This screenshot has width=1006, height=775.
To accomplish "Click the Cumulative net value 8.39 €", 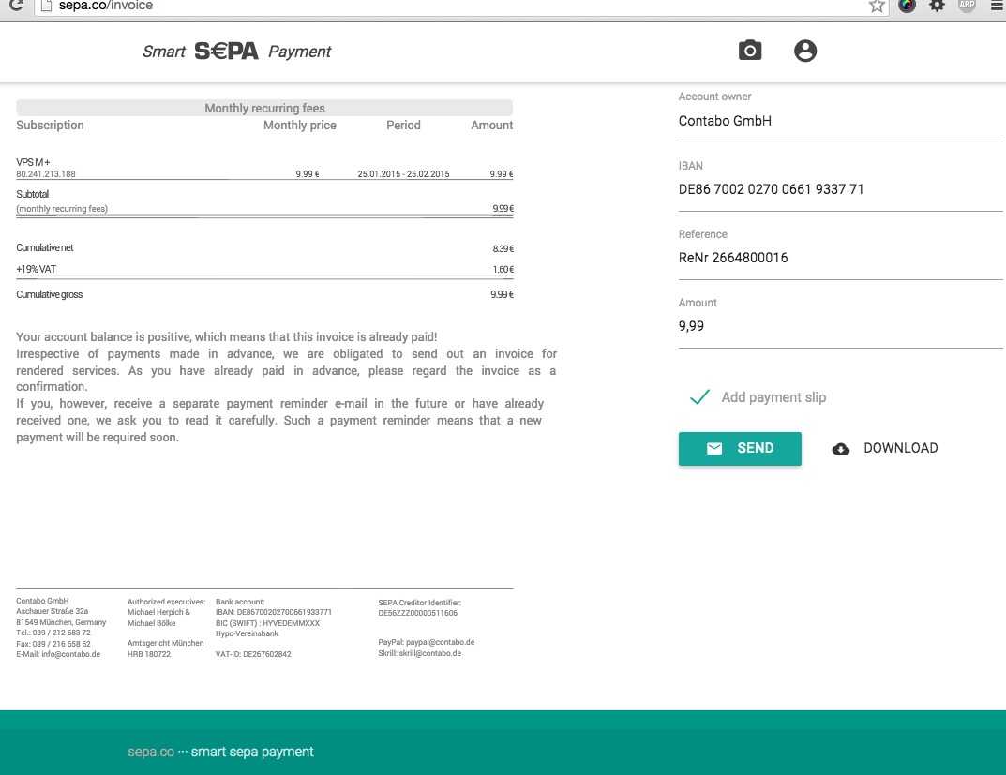I will pyautogui.click(x=503, y=248).
